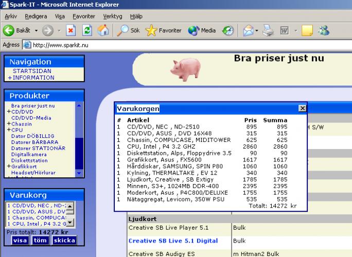
Task: Open the Verktyg menu
Action: tap(113, 17)
